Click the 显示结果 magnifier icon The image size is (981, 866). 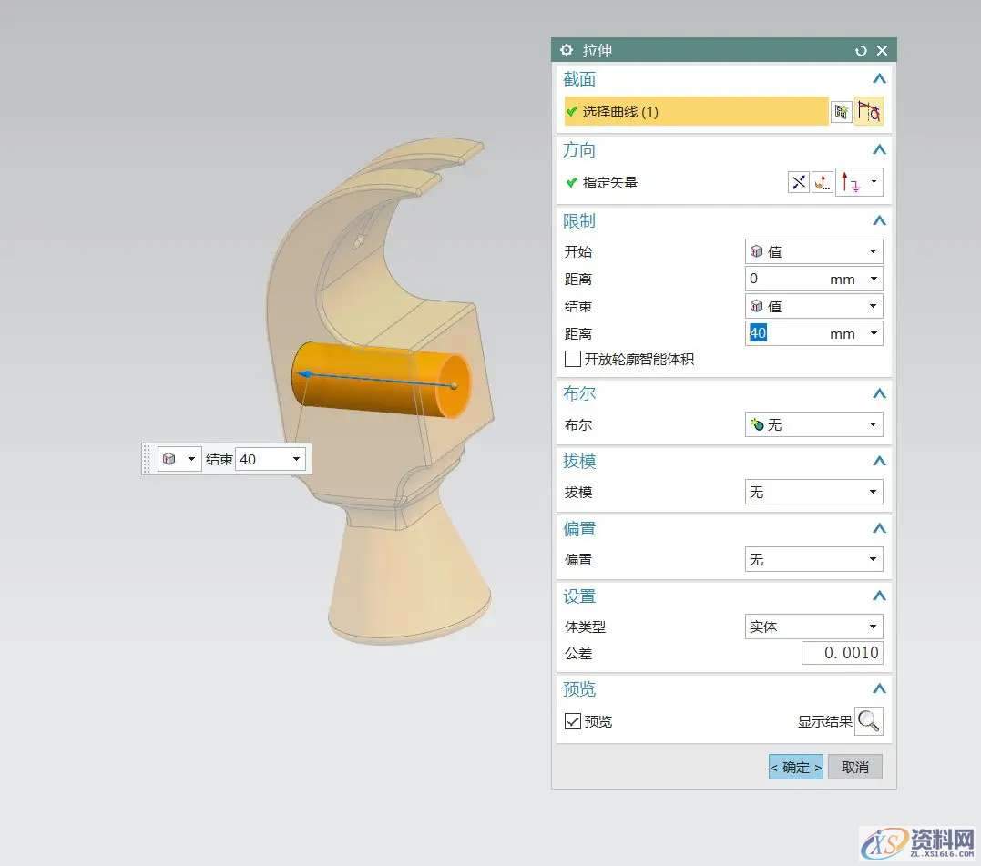[869, 721]
